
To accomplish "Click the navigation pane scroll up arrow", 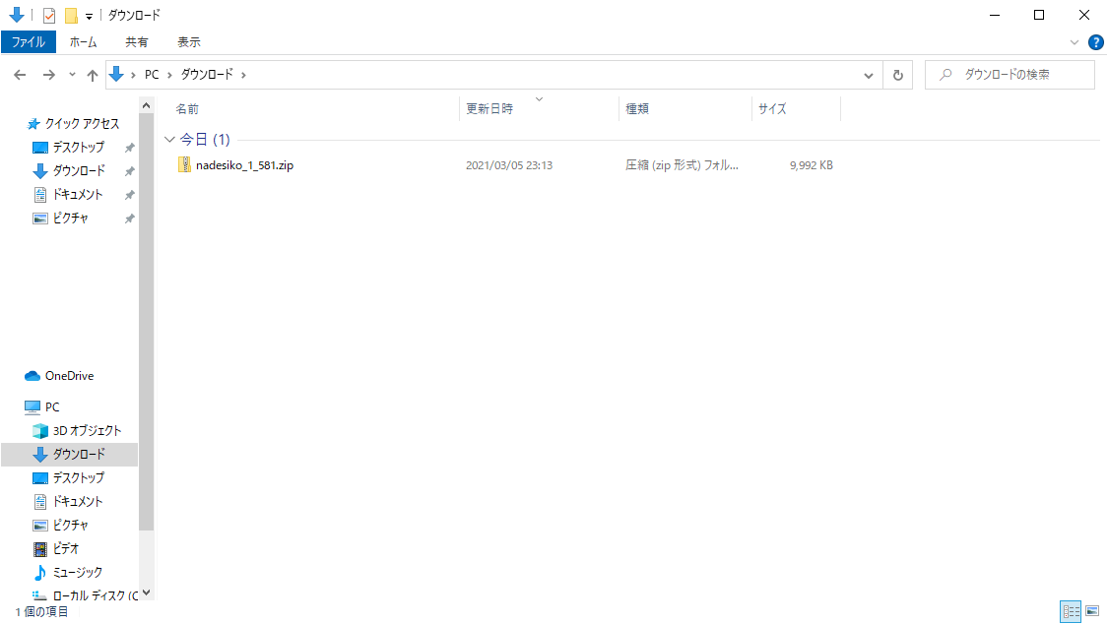I will coord(147,106).
